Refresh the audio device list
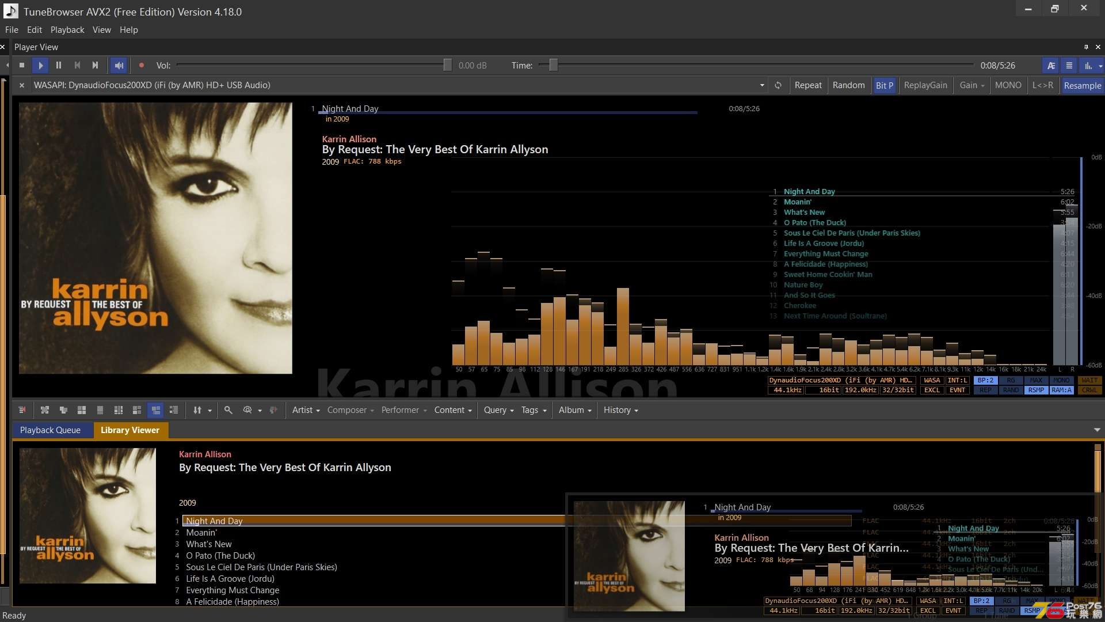Screen dimensions: 1105x622 778,85
